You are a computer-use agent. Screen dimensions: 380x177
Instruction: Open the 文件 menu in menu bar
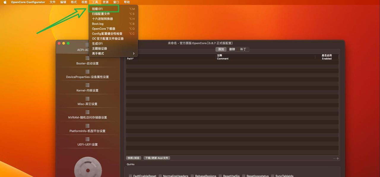pos(53,2)
